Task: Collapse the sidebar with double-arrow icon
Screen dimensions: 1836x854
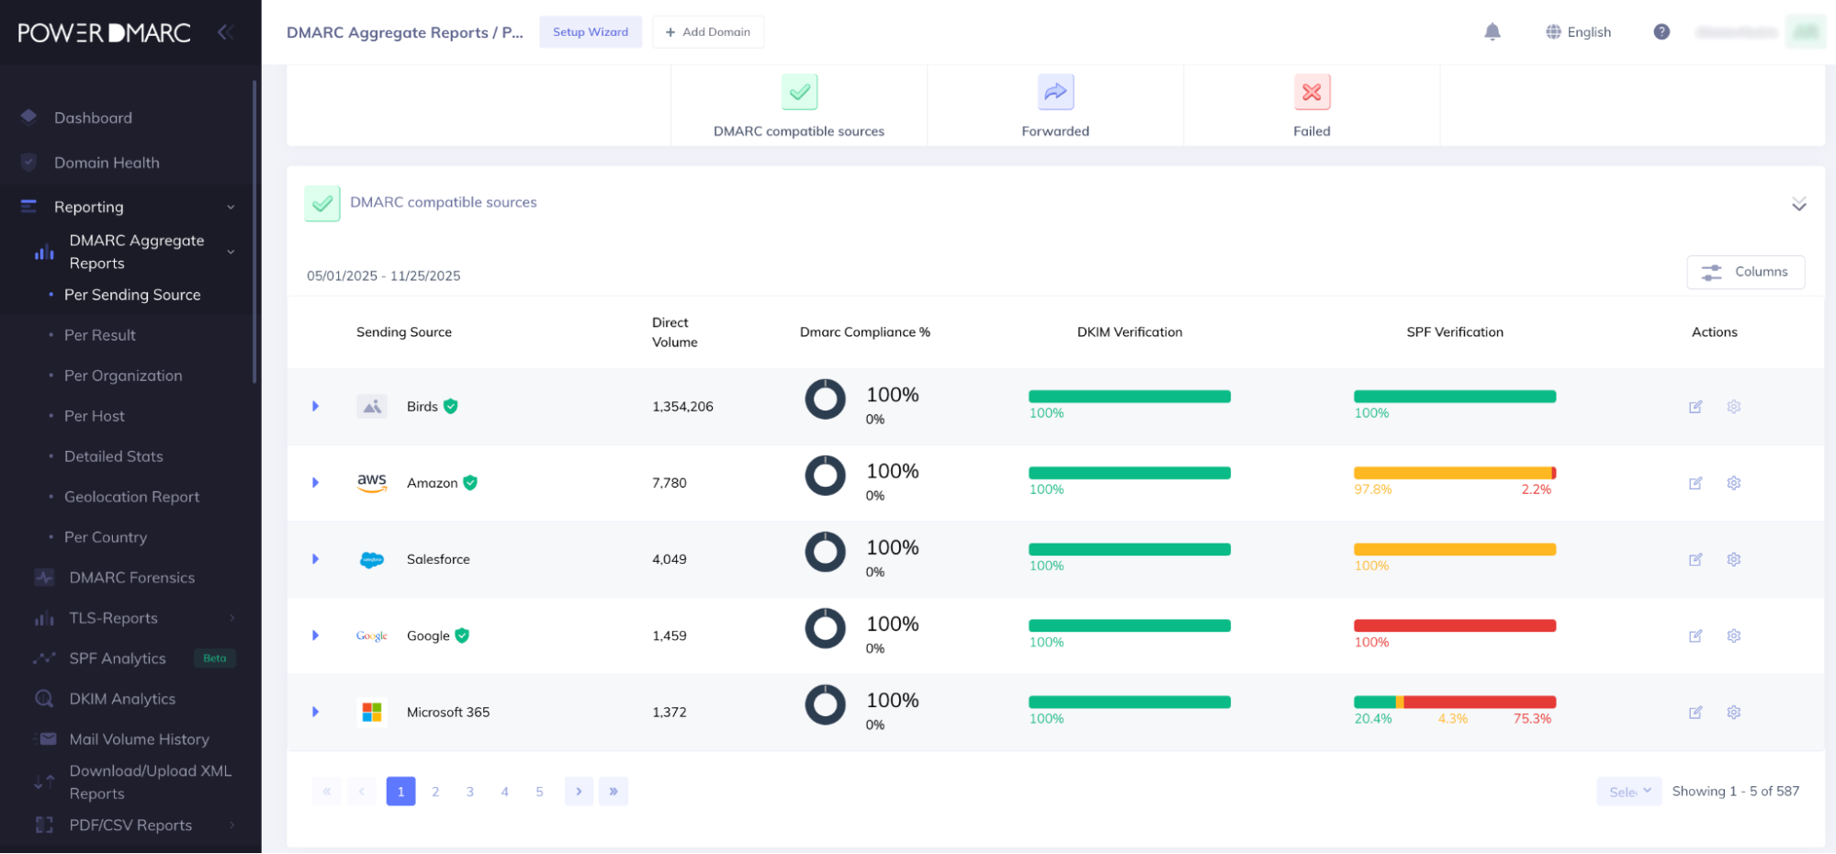Action: [x=225, y=32]
